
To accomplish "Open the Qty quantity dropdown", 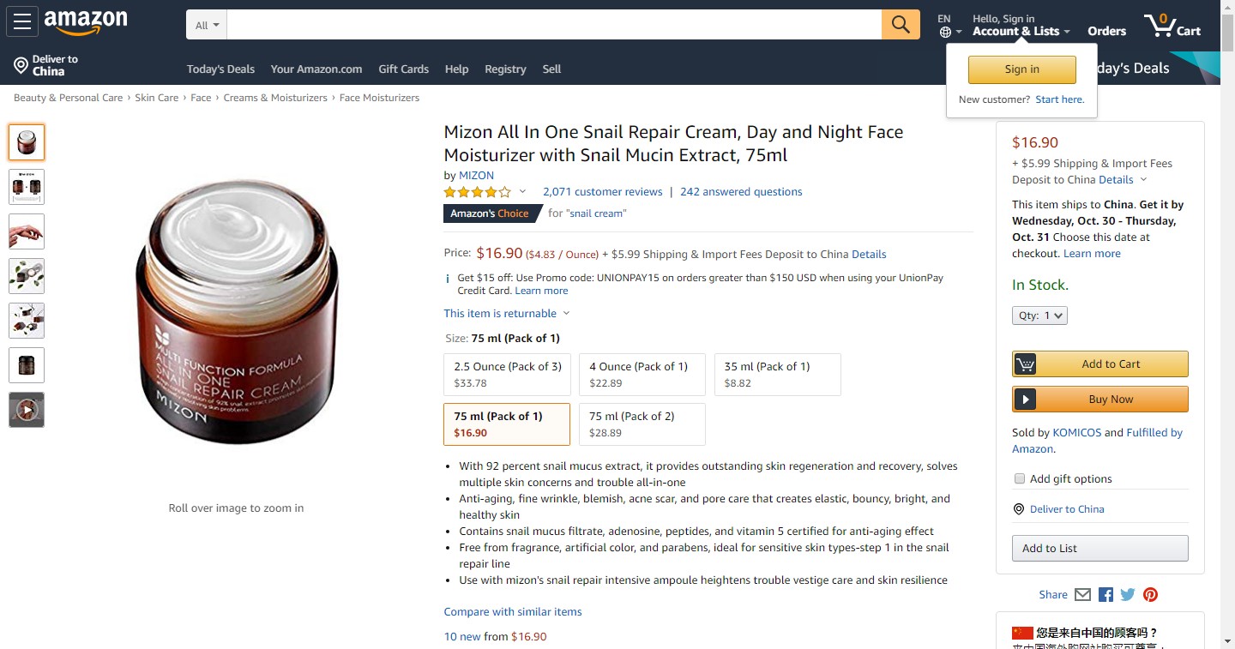I will click(1039, 315).
